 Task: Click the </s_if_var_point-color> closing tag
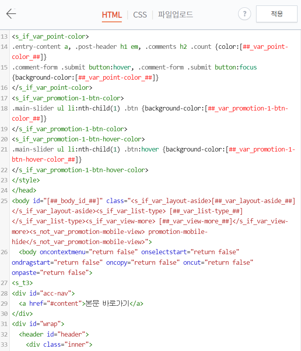click(x=52, y=87)
